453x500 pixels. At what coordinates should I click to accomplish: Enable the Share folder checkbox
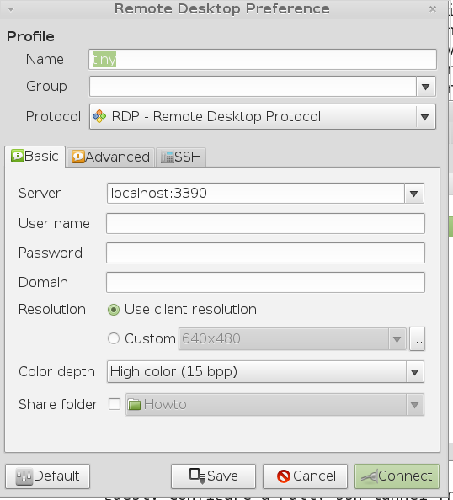(x=115, y=404)
